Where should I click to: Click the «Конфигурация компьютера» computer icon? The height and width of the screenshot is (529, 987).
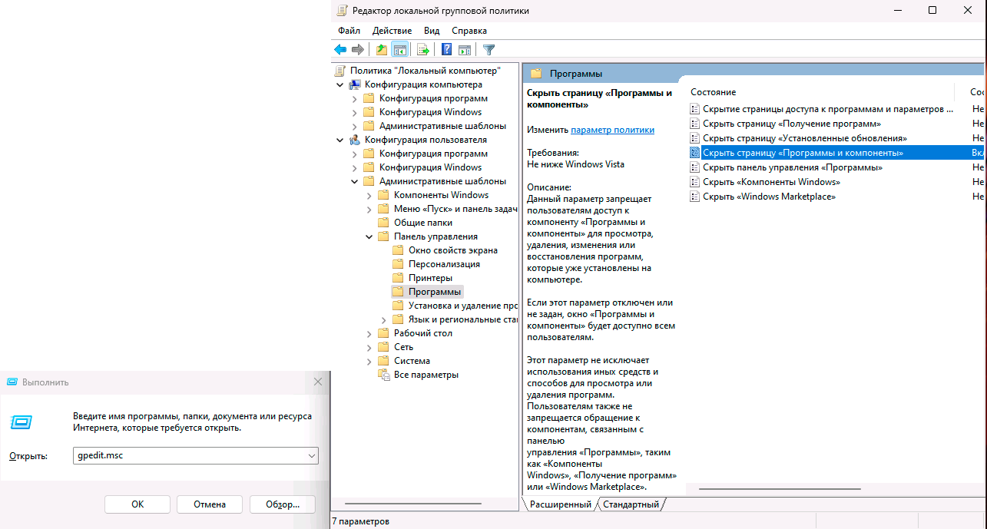(355, 84)
